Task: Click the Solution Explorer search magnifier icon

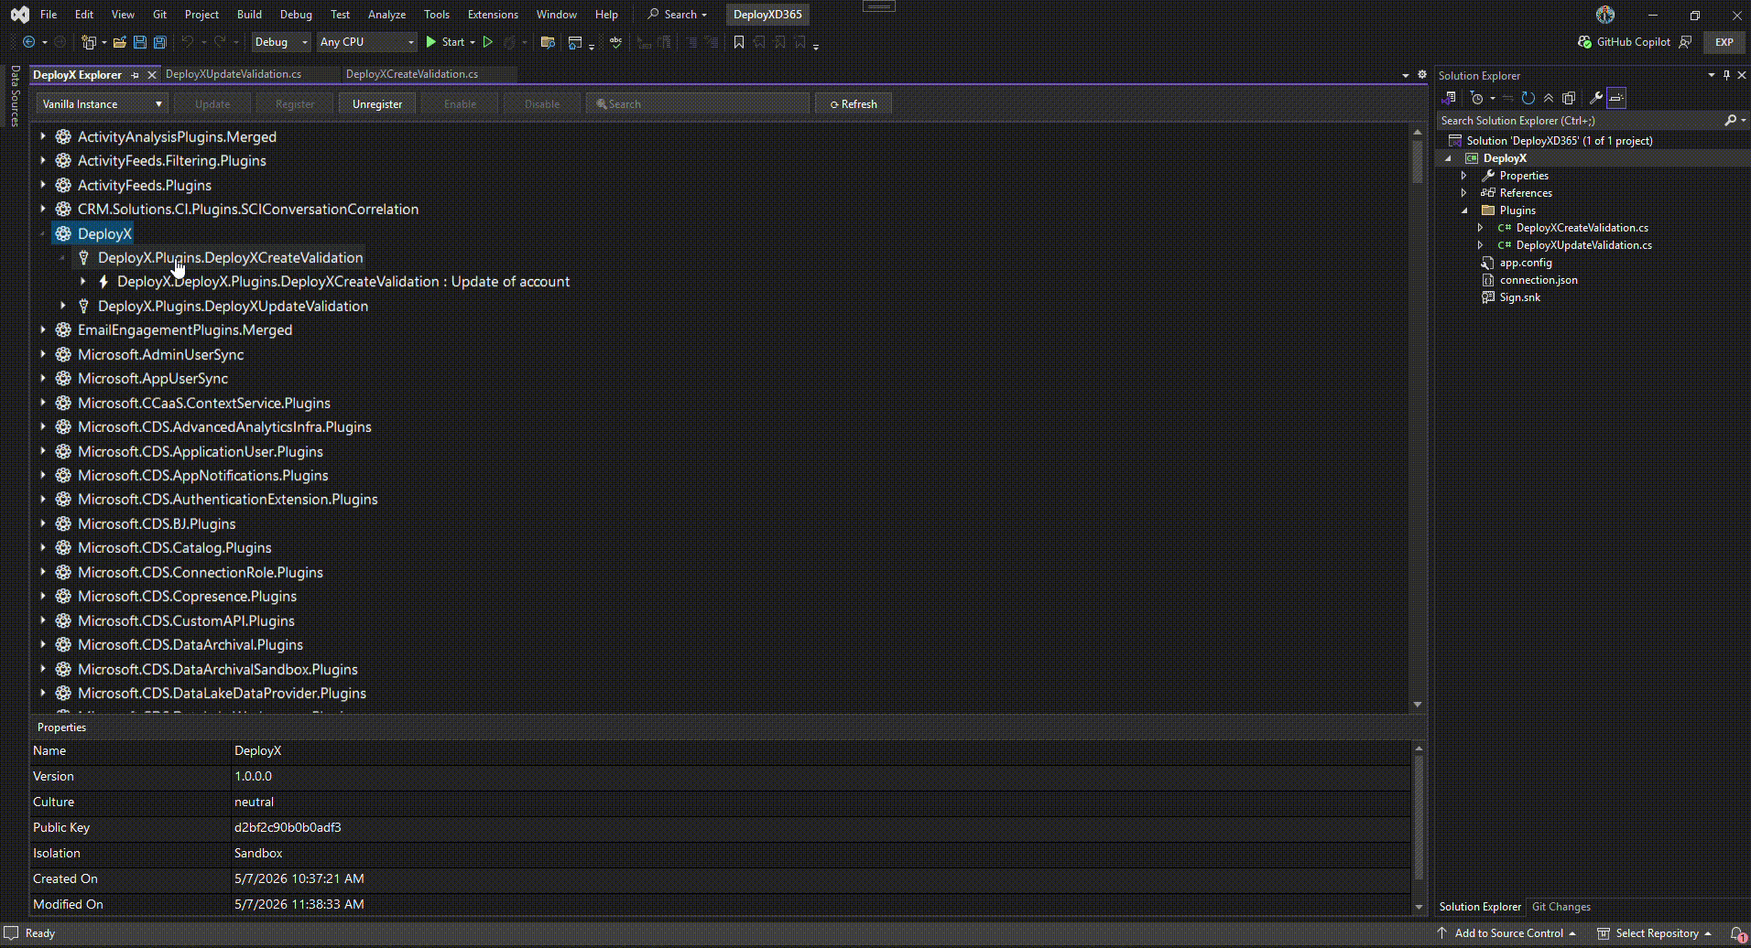Action: click(1730, 120)
